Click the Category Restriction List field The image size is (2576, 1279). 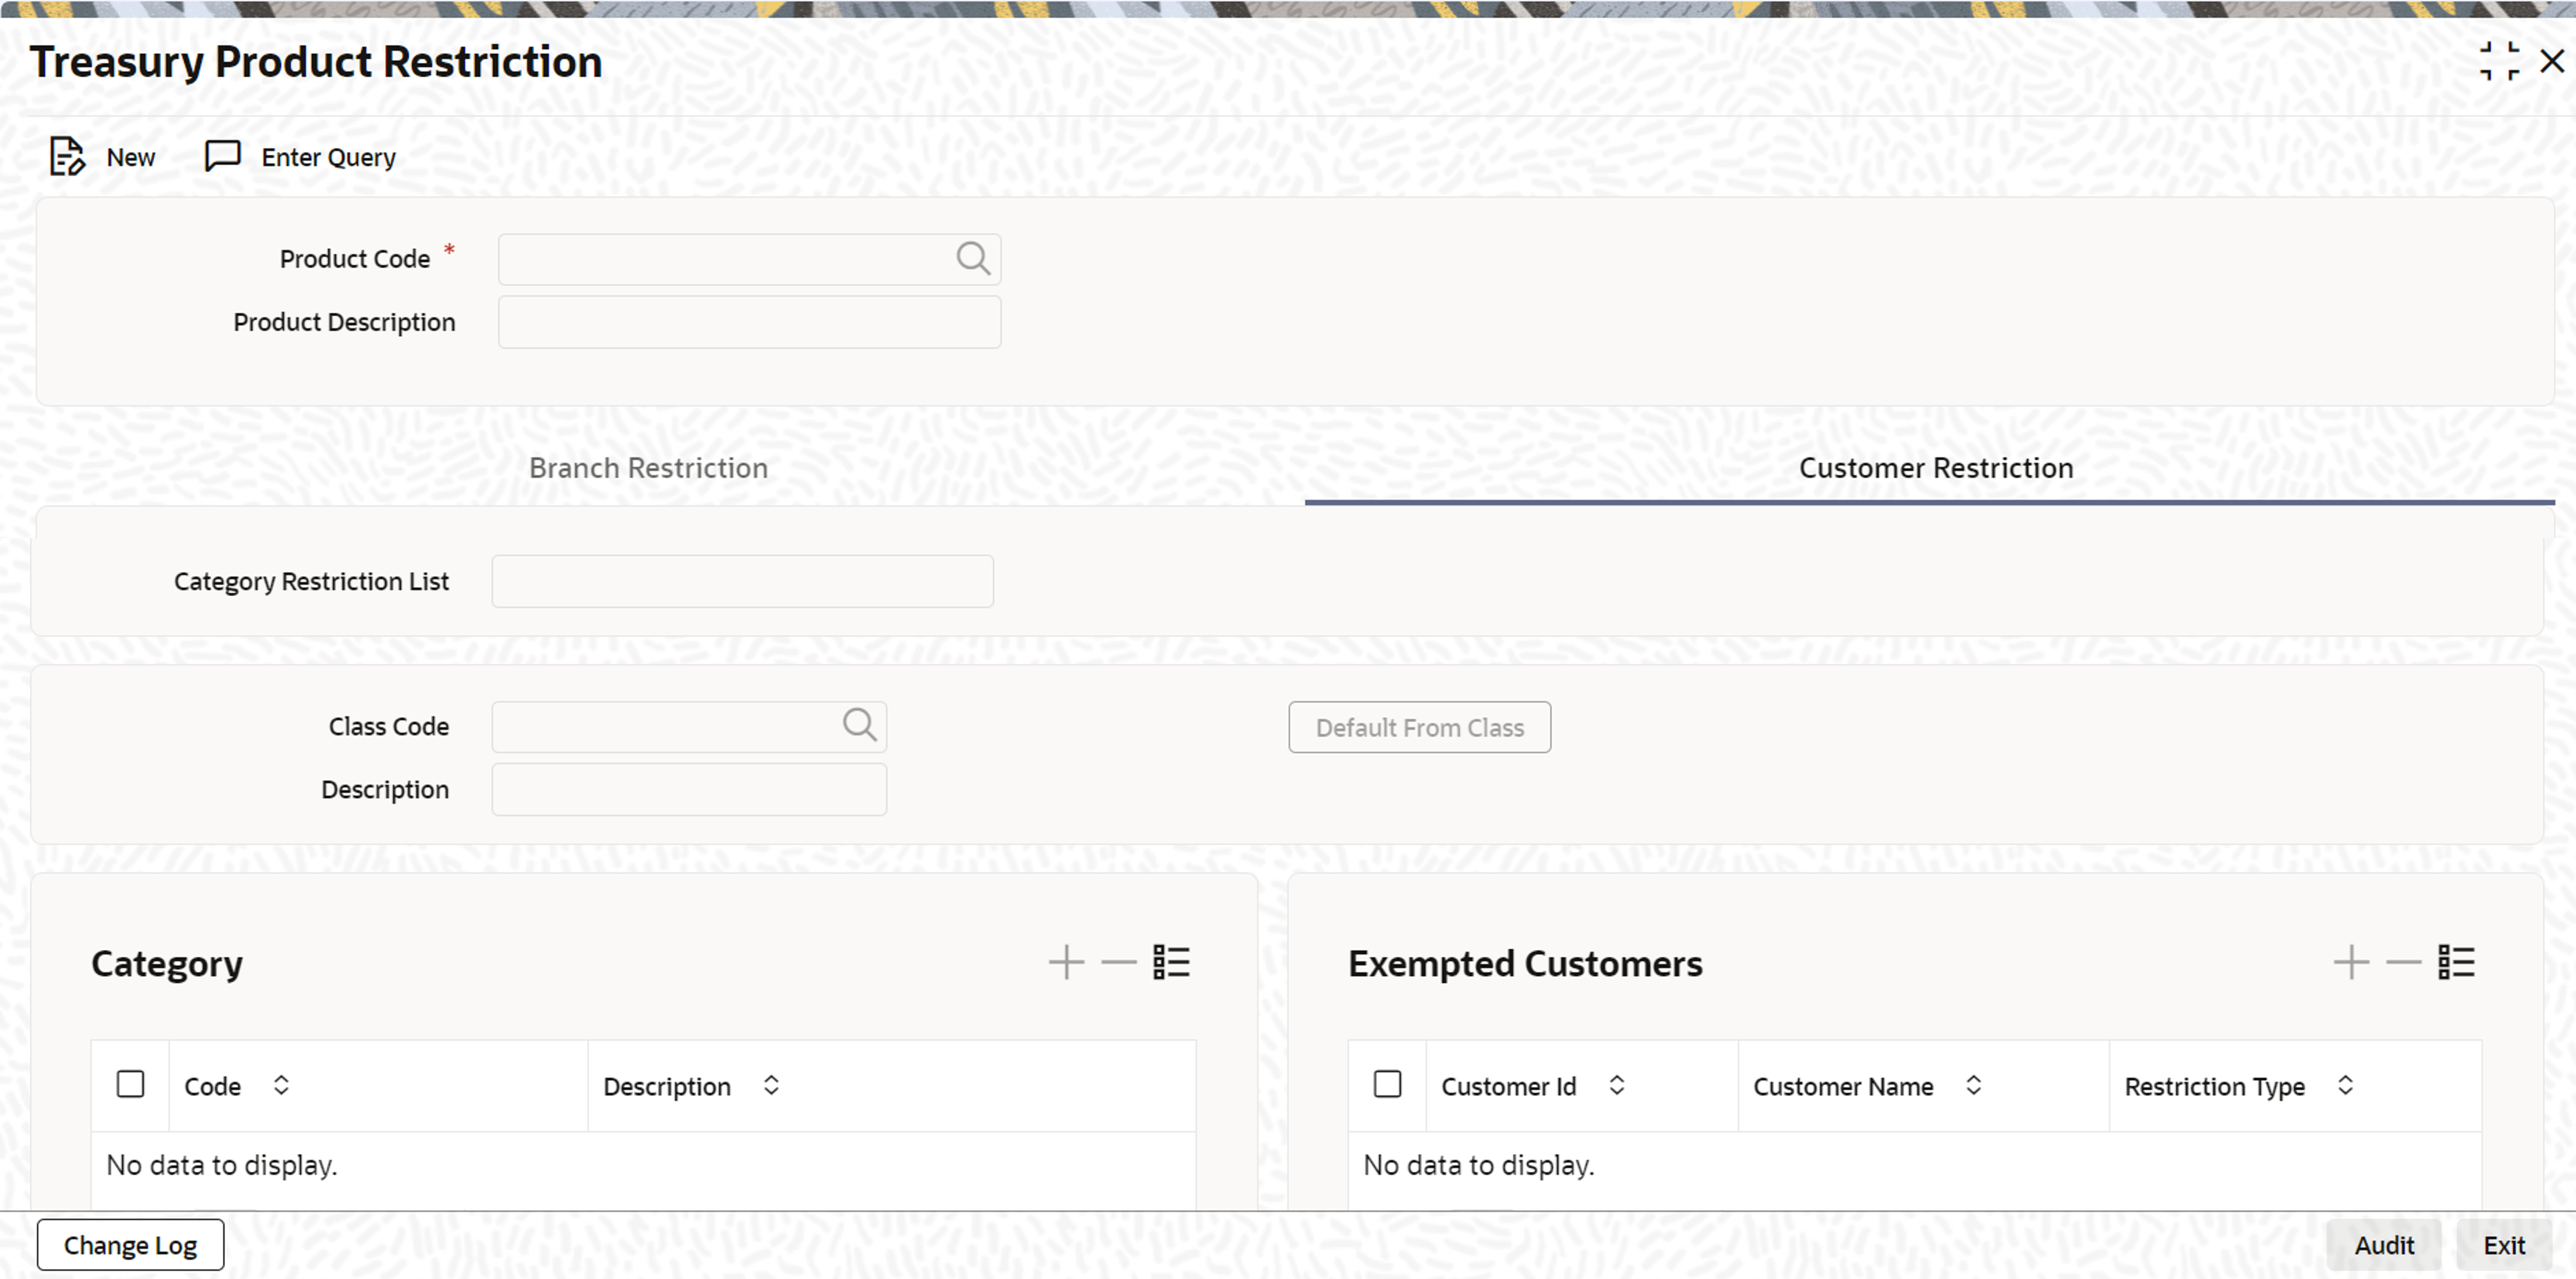[x=742, y=581]
